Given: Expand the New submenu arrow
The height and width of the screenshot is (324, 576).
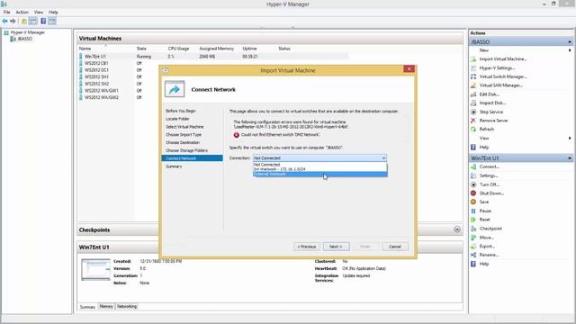Looking at the screenshot, I should tap(570, 50).
